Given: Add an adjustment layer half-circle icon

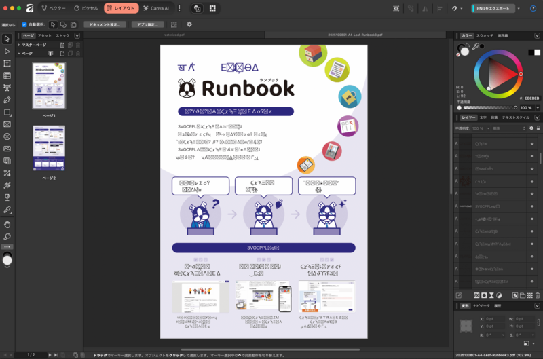Looking at the screenshot, I should (x=499, y=295).
